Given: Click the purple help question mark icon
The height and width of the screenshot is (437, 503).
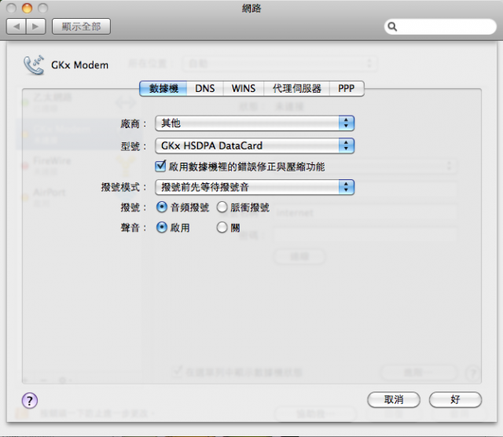Looking at the screenshot, I should (30, 400).
